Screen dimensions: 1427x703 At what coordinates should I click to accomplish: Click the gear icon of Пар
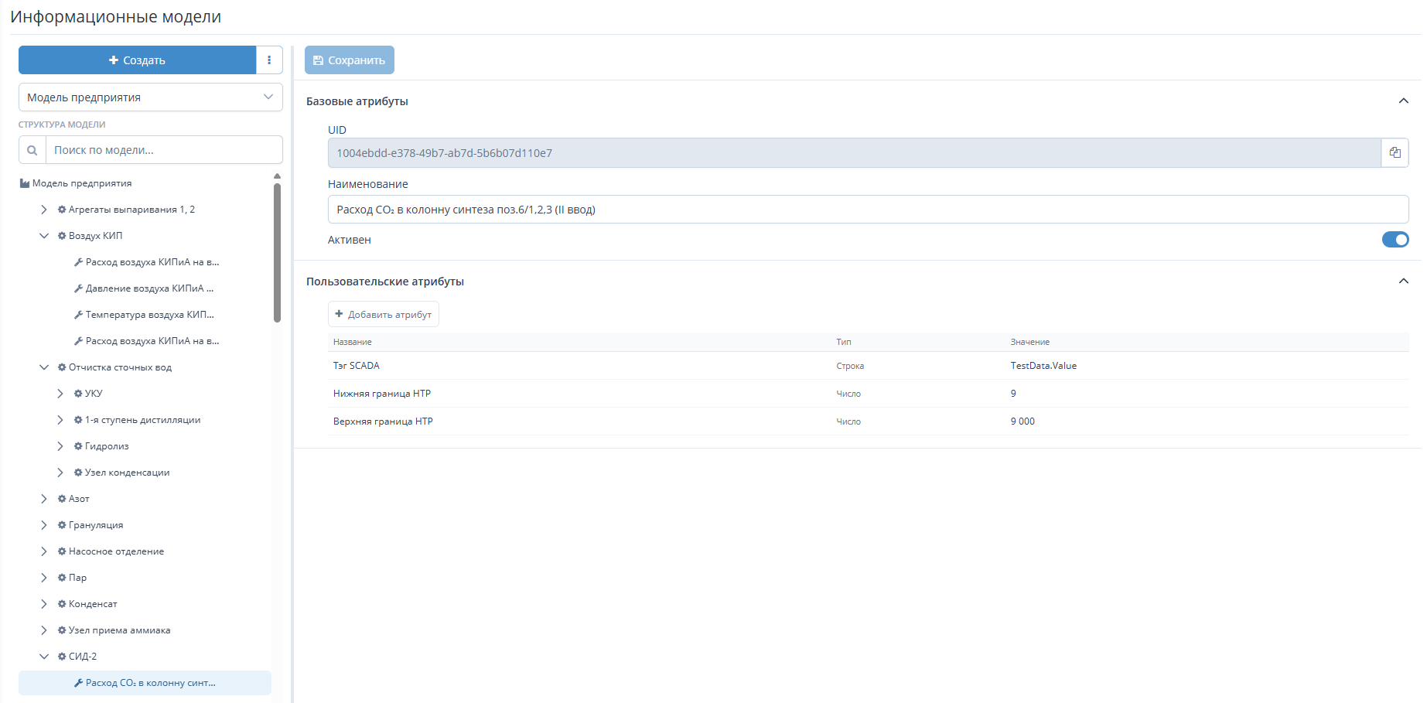click(x=62, y=578)
